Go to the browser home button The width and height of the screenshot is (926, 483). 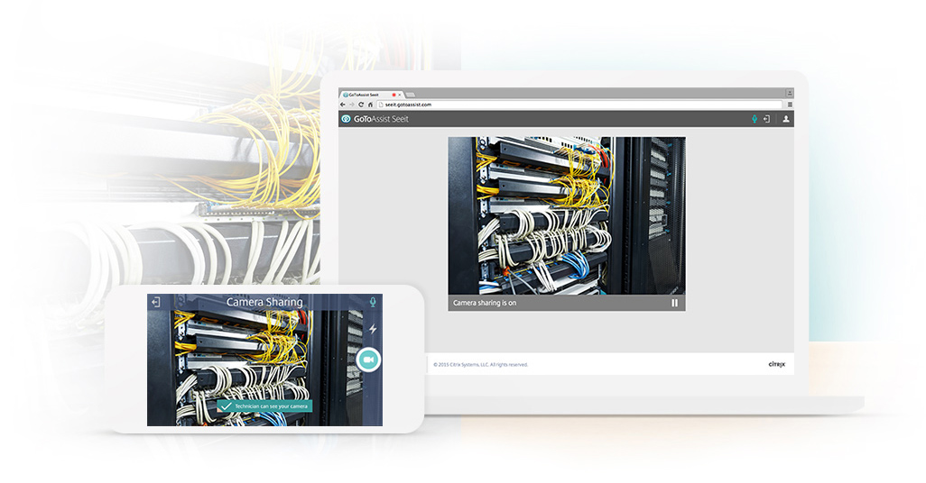tap(369, 105)
